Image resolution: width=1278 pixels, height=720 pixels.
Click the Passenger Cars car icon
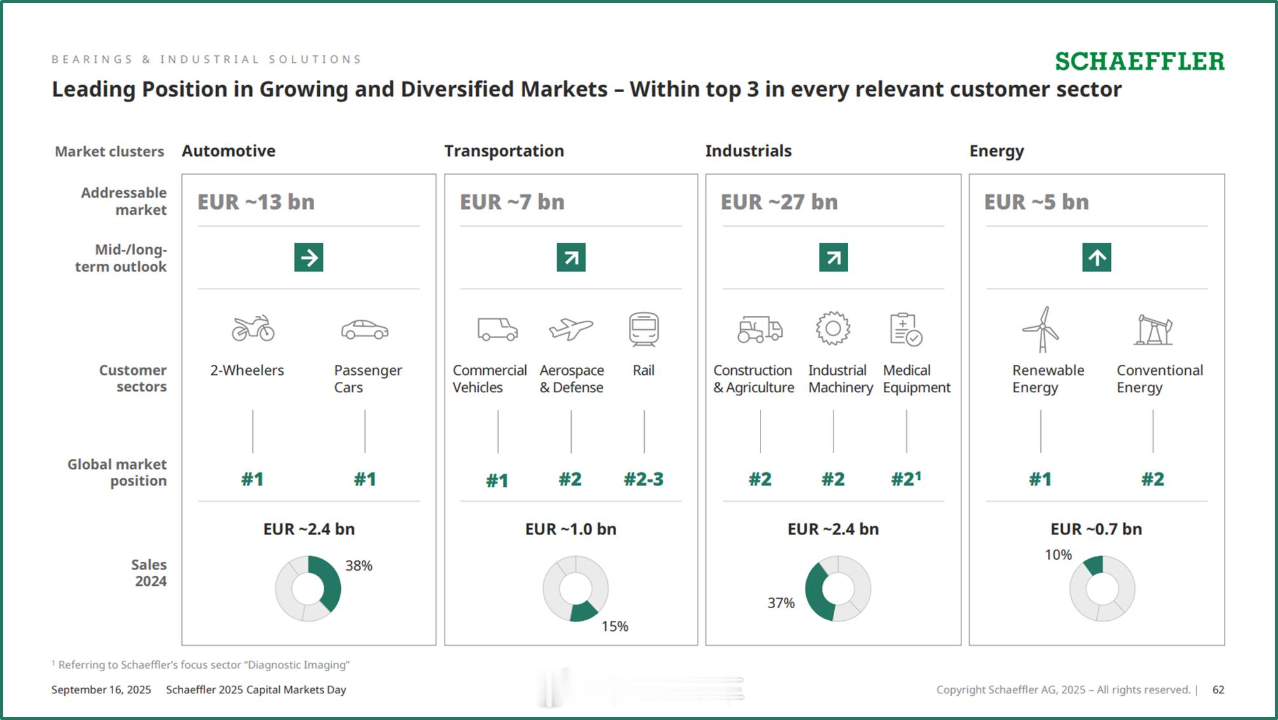click(x=364, y=330)
